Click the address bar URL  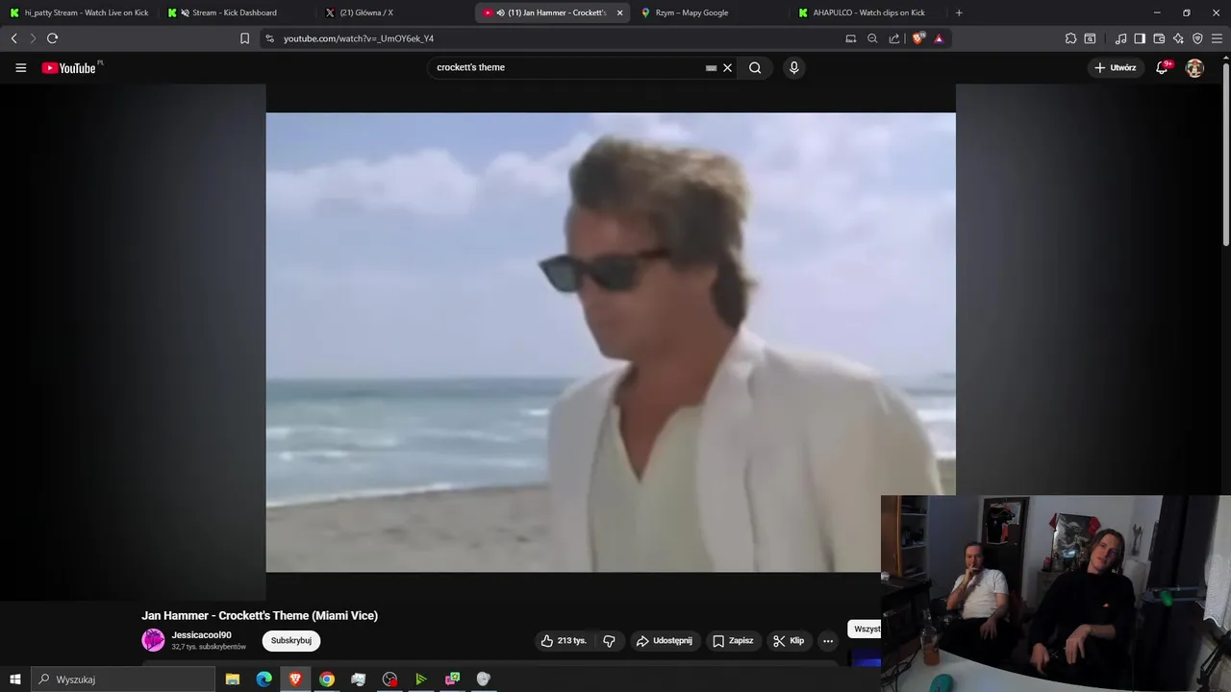359,38
